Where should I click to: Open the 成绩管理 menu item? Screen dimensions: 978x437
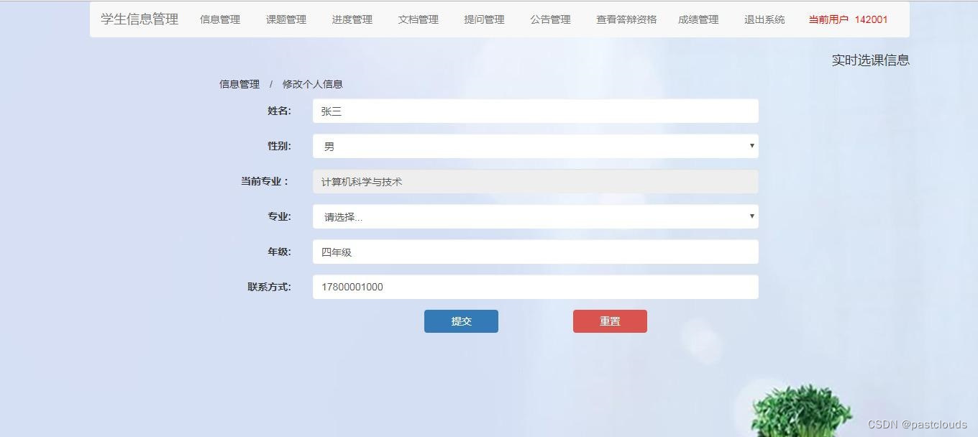pos(698,19)
